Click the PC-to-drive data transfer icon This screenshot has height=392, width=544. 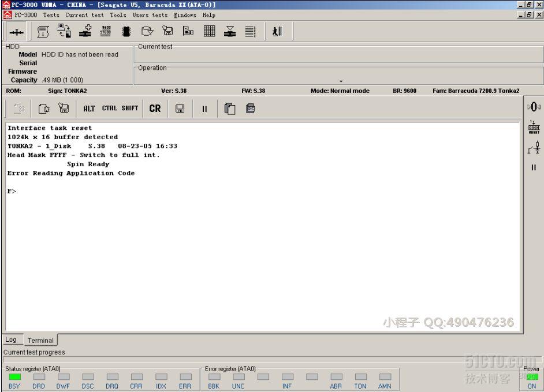point(64,31)
